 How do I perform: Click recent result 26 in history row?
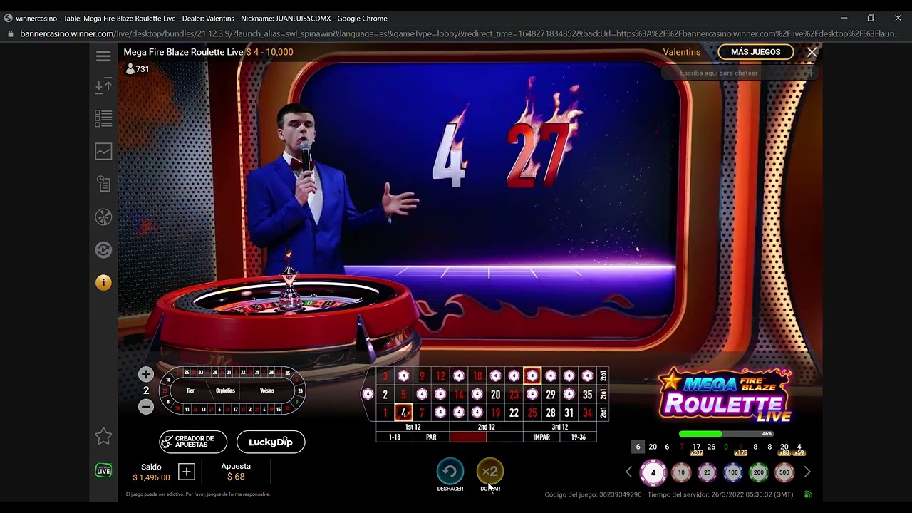coord(711,447)
